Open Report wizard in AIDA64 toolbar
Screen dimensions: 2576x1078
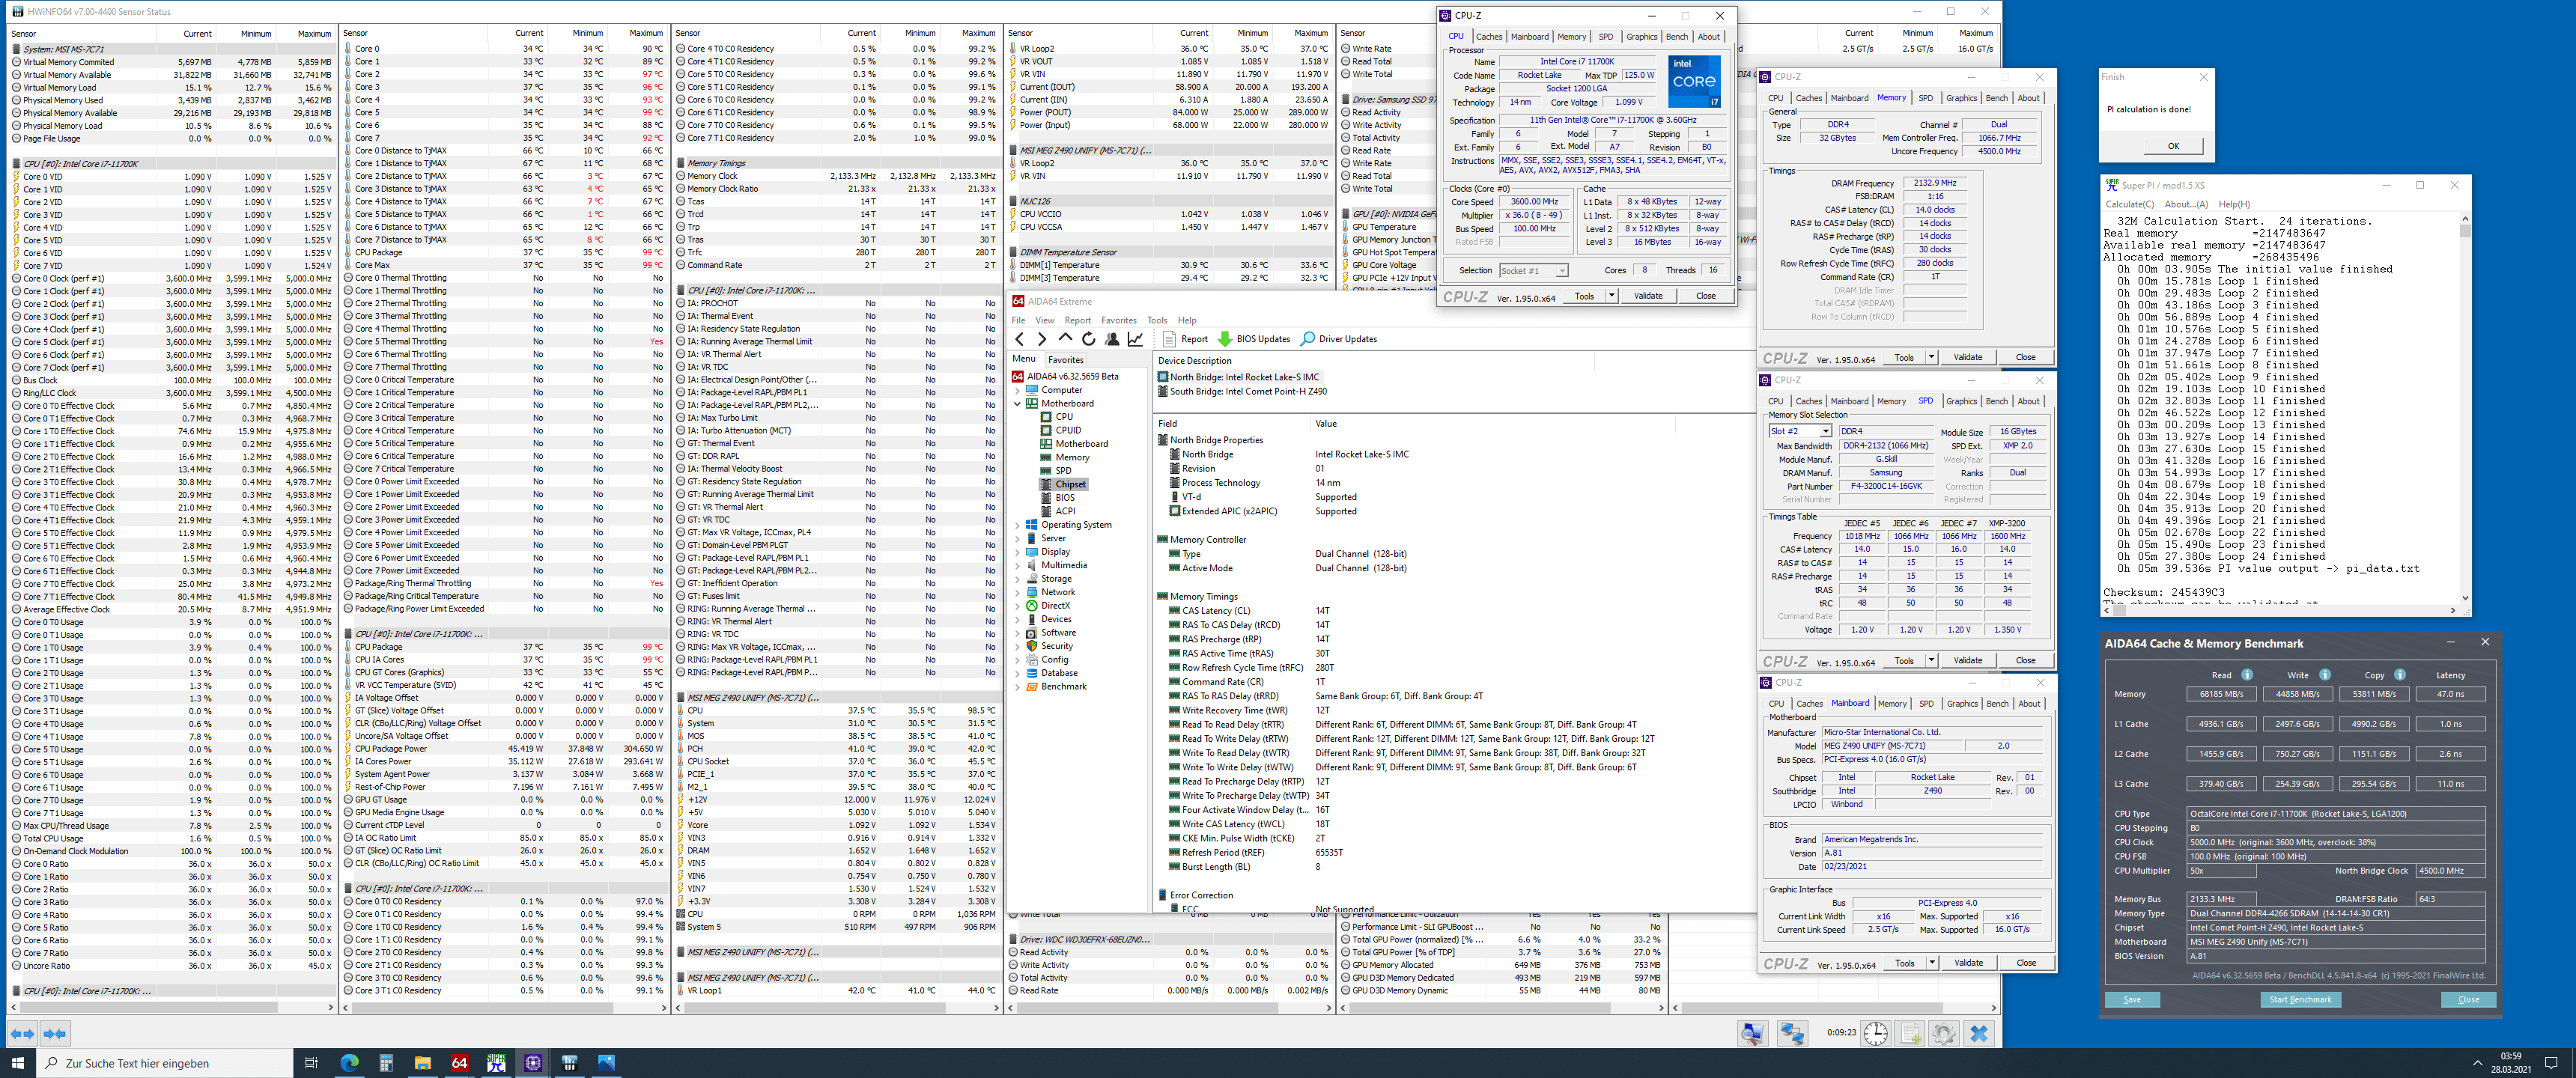pyautogui.click(x=1185, y=339)
